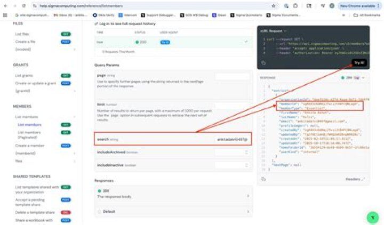This screenshot has height=225, width=384.
Task: Open the Sigma Documentation bookmark
Action: pyautogui.click(x=283, y=15)
